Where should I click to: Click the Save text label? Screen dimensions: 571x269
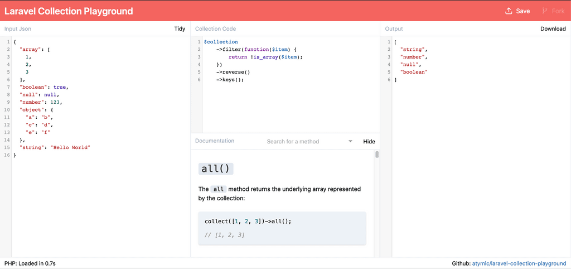click(523, 11)
